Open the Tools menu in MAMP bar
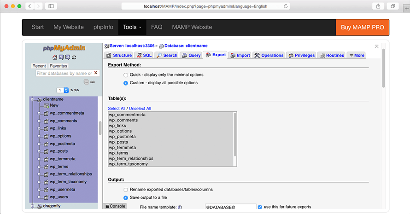 (132, 27)
